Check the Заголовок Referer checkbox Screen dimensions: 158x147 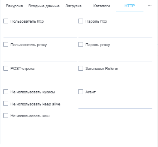coord(81,68)
